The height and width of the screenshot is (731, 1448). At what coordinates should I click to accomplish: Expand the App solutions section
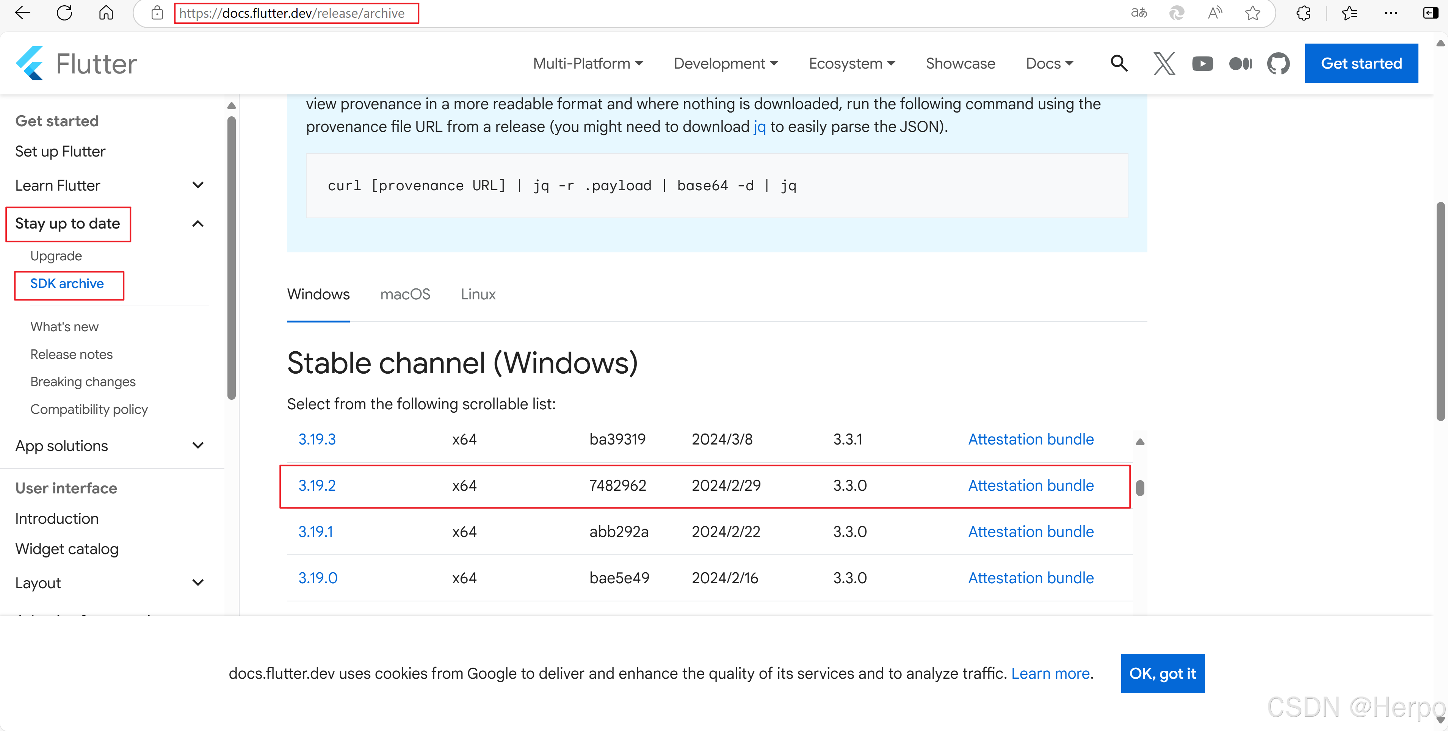pyautogui.click(x=198, y=446)
